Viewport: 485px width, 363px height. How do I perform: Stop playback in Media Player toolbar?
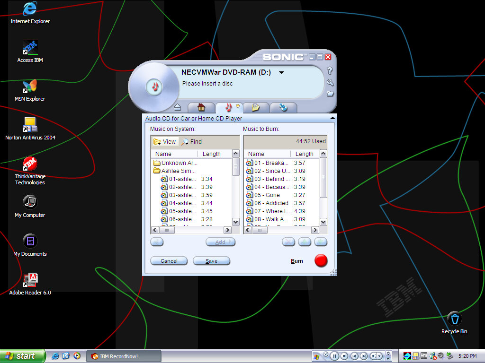tap(344, 356)
